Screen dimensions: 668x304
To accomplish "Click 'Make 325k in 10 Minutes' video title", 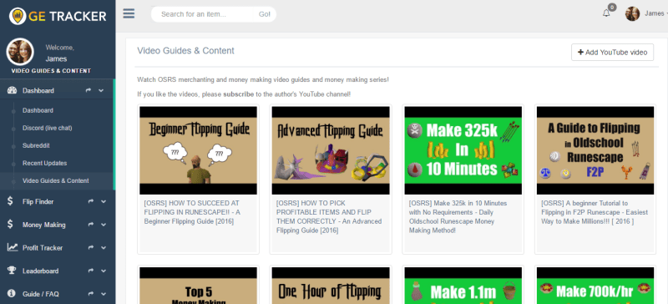I will click(x=458, y=217).
